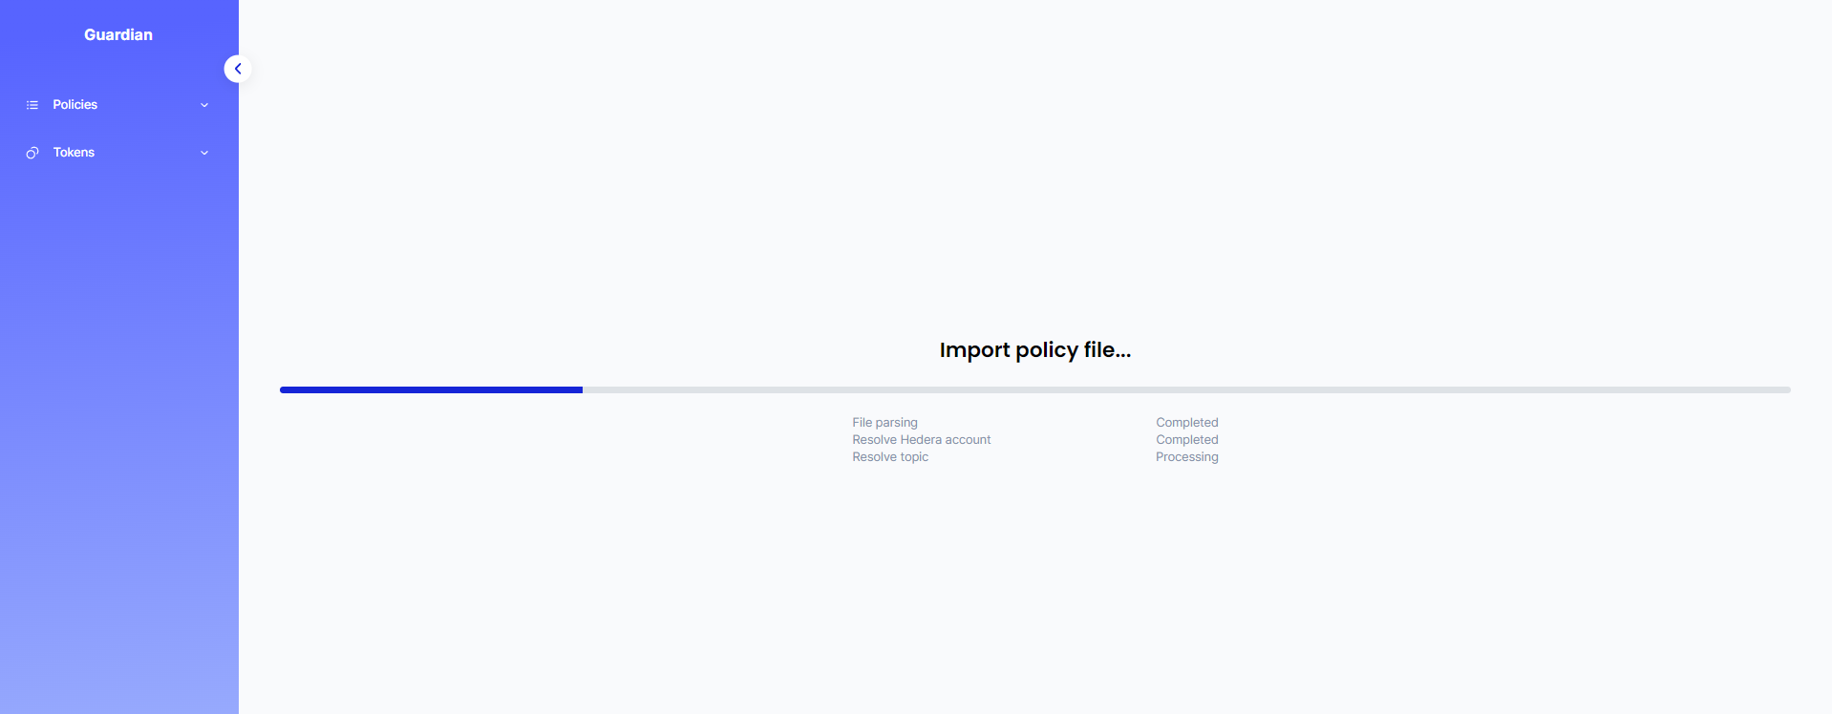Click the filled blue part of progress bar
1832x714 pixels.
pos(431,389)
